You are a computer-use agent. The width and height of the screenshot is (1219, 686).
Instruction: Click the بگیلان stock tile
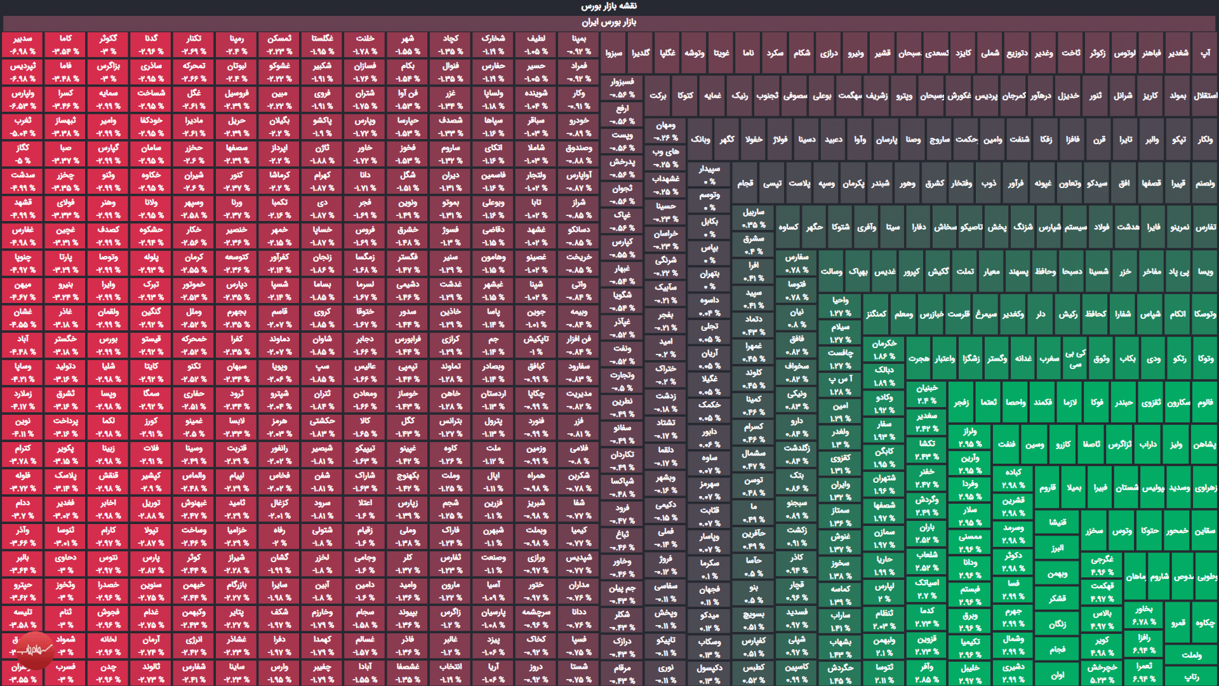point(279,126)
